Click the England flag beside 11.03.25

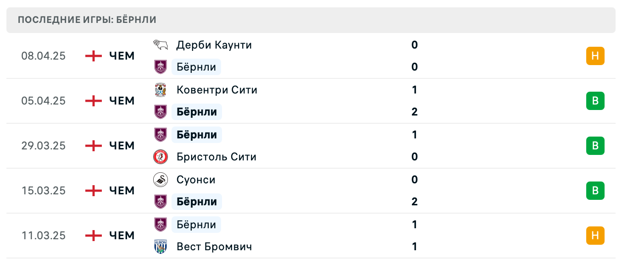tap(93, 236)
